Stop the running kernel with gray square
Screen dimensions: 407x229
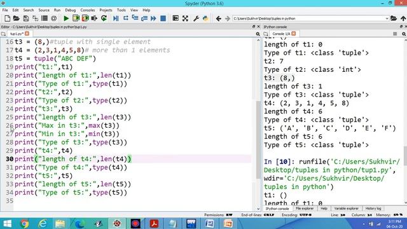(395, 34)
